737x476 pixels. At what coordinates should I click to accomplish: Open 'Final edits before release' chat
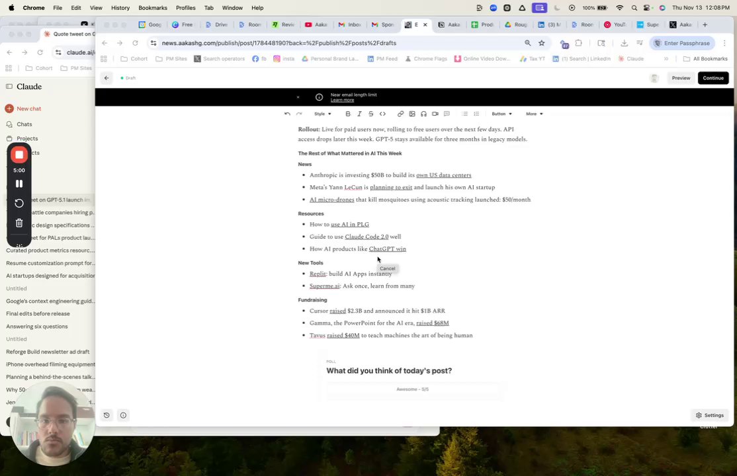[x=38, y=314]
